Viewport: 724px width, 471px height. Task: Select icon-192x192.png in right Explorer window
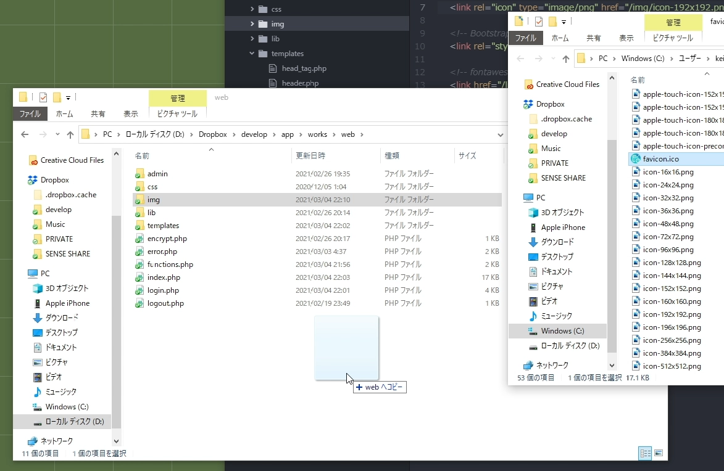[672, 314]
